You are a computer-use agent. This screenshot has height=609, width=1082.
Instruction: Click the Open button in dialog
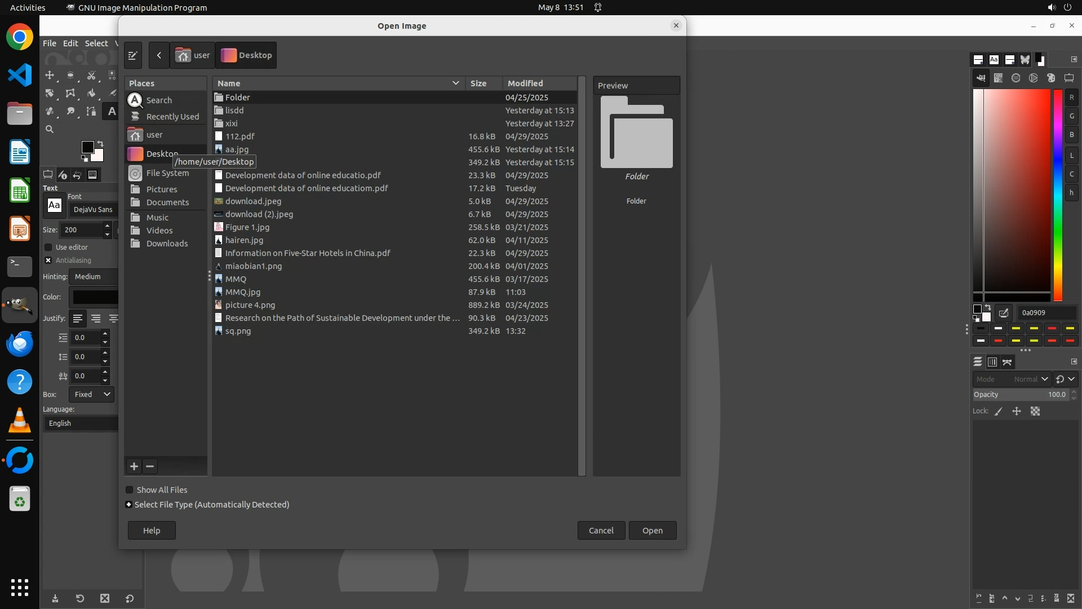652,530
